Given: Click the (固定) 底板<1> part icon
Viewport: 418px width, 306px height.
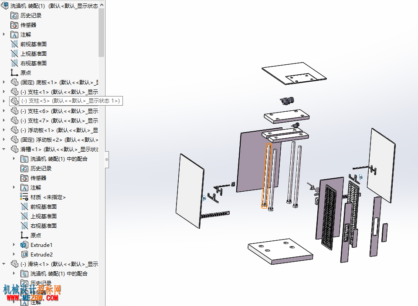Looking at the screenshot, I should 14,83.
